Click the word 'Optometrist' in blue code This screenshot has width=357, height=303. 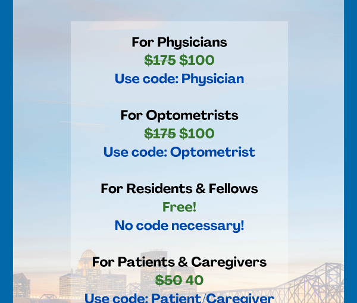coord(212,152)
